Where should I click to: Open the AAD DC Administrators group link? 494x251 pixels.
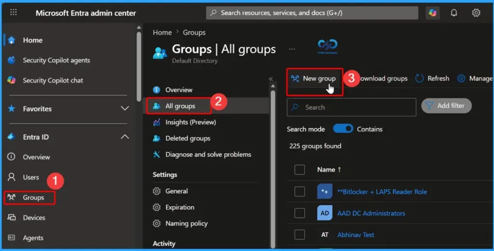[x=371, y=213]
